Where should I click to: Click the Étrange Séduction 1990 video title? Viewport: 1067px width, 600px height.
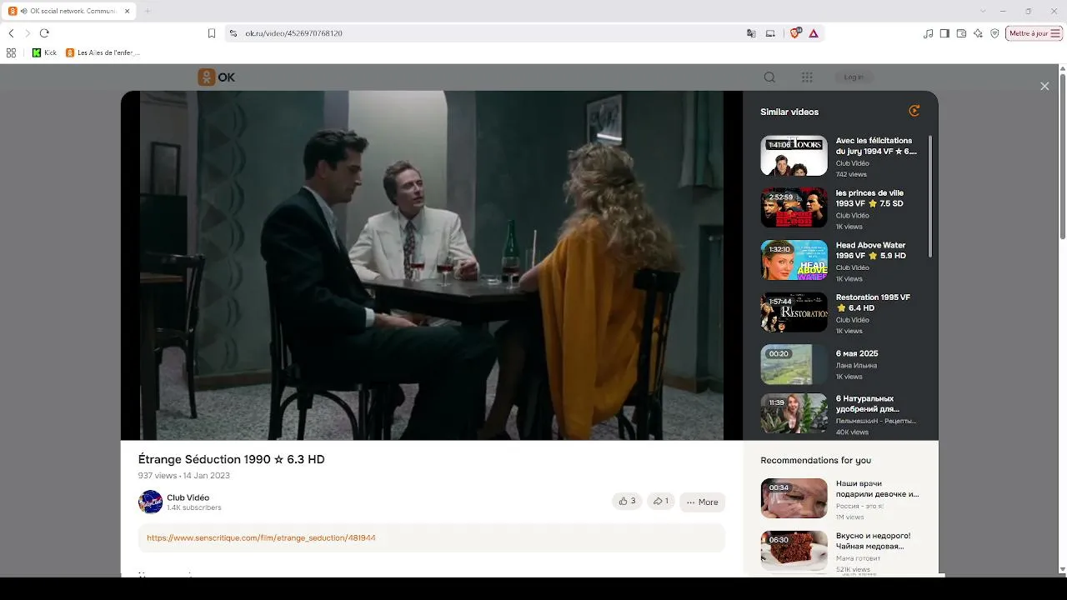click(x=231, y=459)
